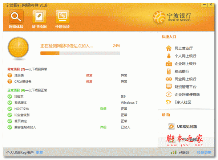Click the warning icon next to 注册表

(x=10, y=75)
